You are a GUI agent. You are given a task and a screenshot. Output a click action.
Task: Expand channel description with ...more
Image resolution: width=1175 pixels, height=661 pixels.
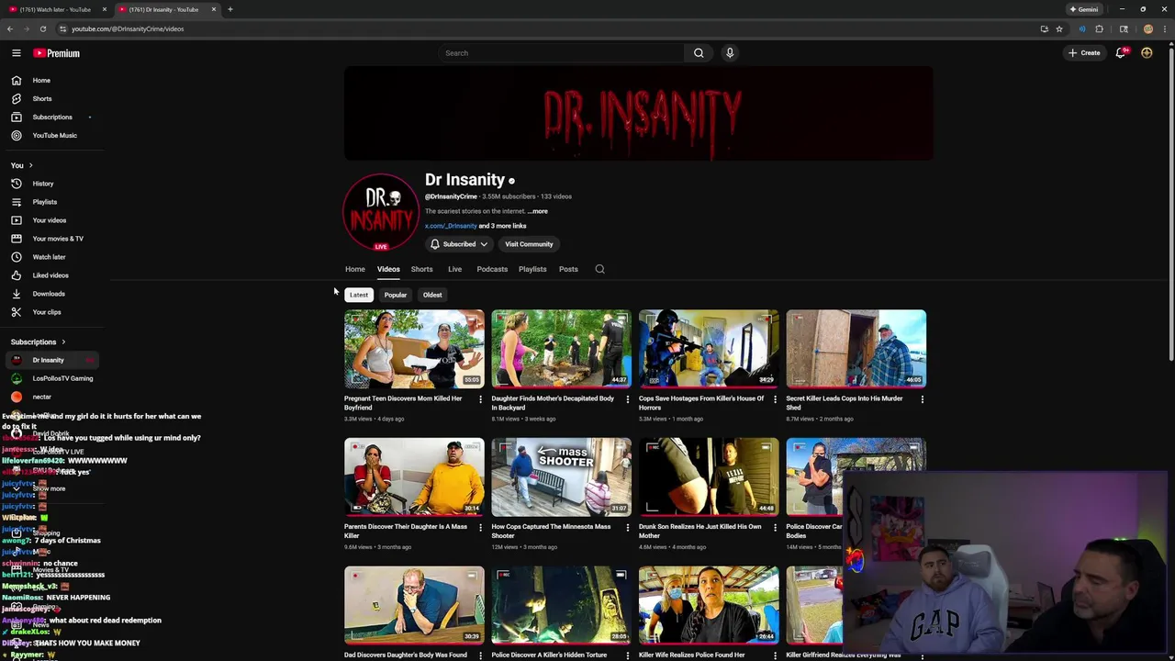coord(537,211)
